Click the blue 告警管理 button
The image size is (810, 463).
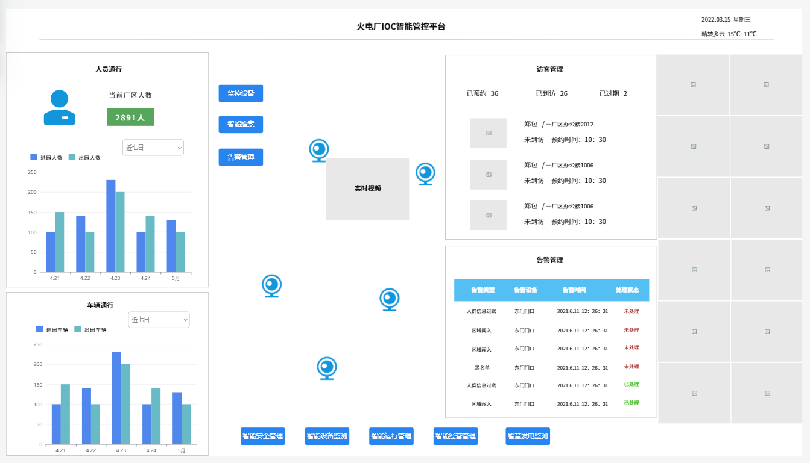(x=241, y=157)
